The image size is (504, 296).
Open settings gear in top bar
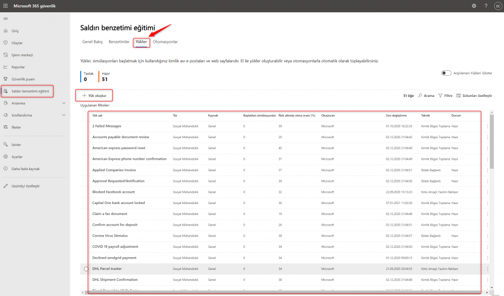pyautogui.click(x=473, y=5)
